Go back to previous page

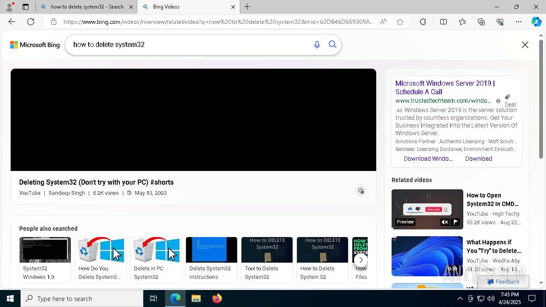click(12, 22)
